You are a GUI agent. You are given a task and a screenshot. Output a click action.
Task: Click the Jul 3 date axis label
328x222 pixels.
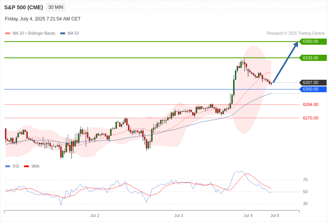coord(178,215)
